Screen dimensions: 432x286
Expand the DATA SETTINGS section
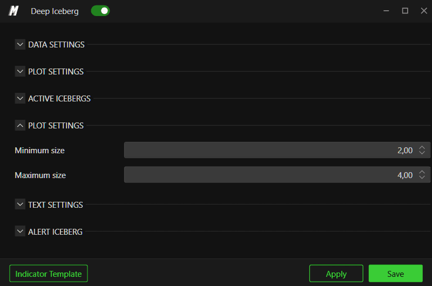[x=20, y=44]
